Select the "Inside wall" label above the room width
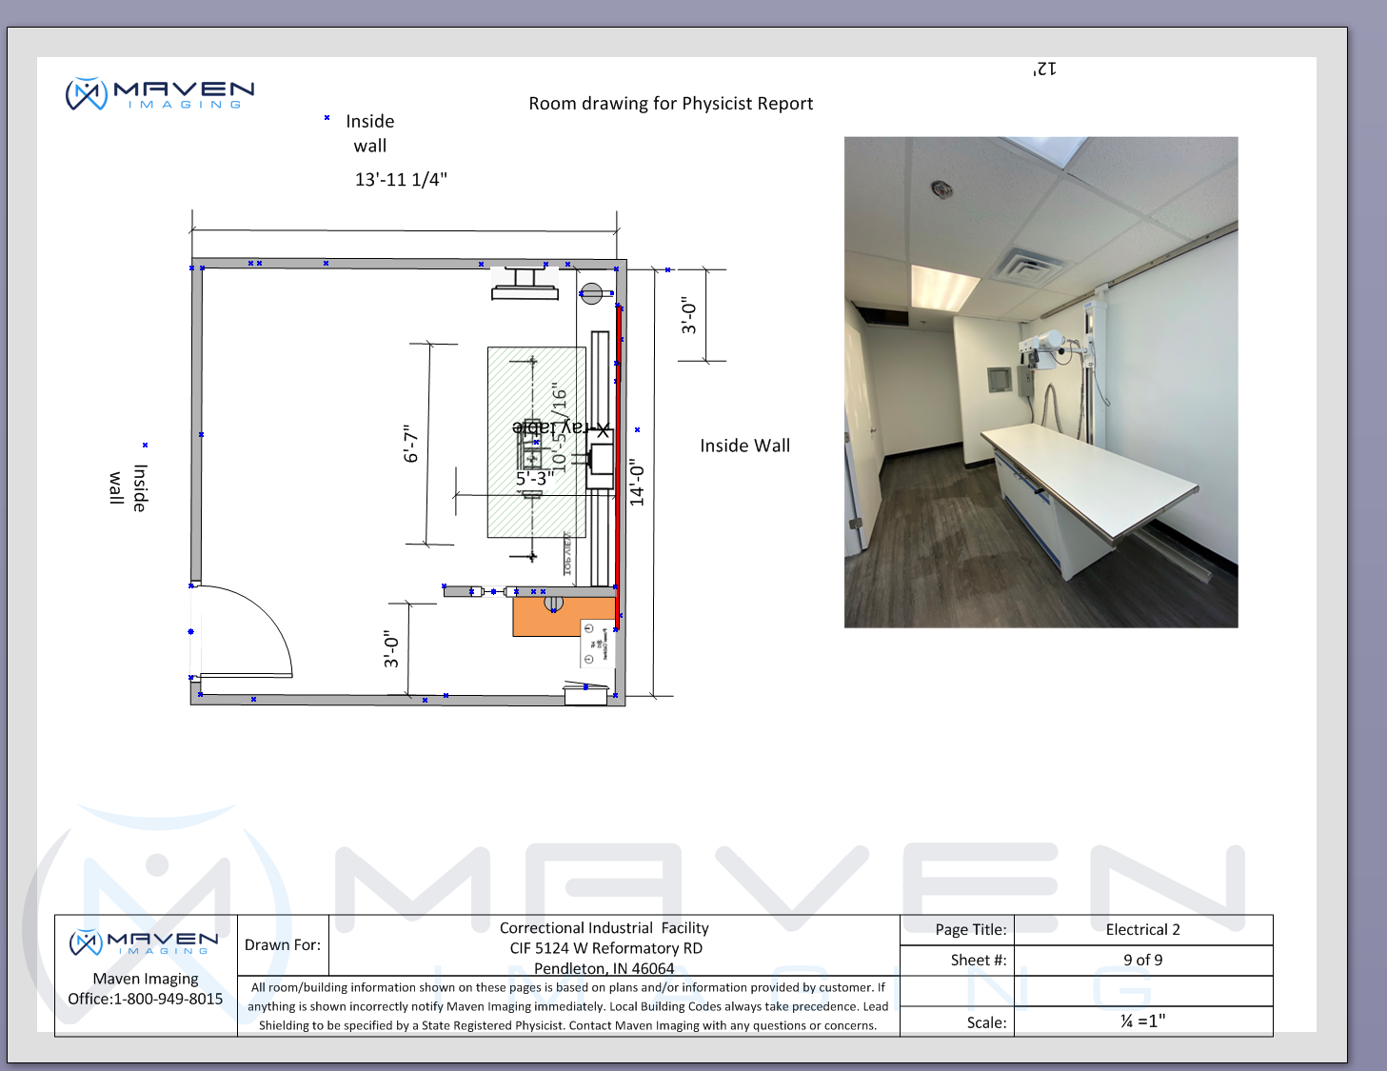This screenshot has width=1387, height=1071. point(370,133)
